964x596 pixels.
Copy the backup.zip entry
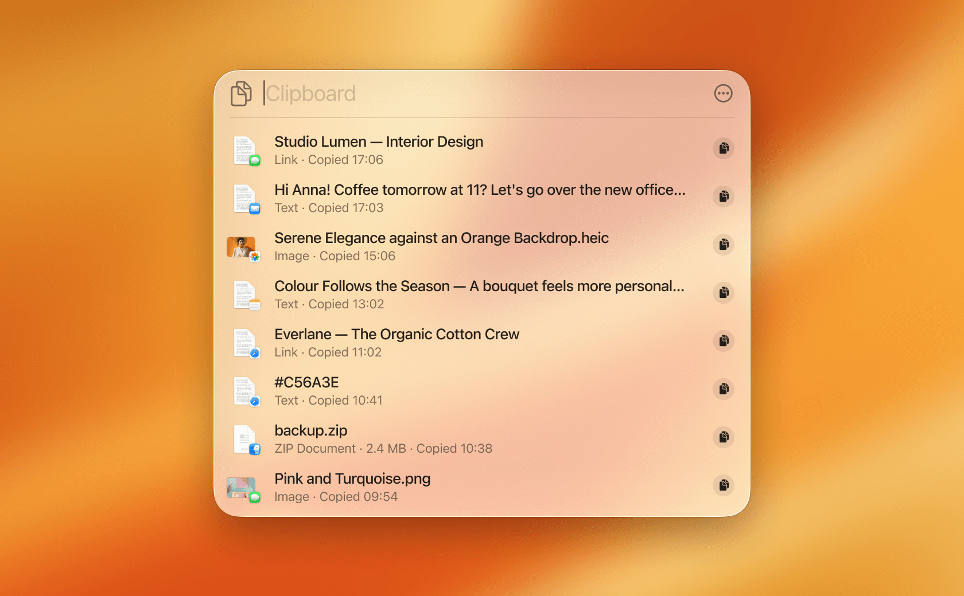coord(724,437)
